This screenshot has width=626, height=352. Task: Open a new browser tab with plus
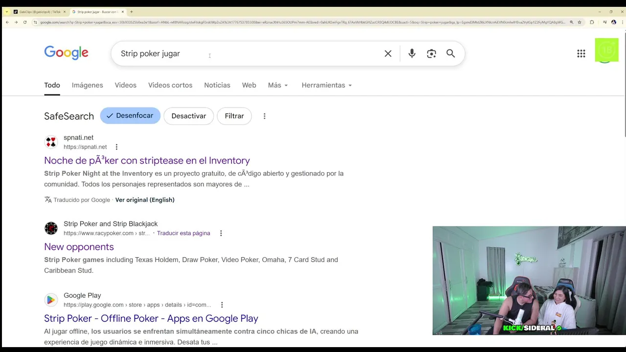(x=131, y=12)
